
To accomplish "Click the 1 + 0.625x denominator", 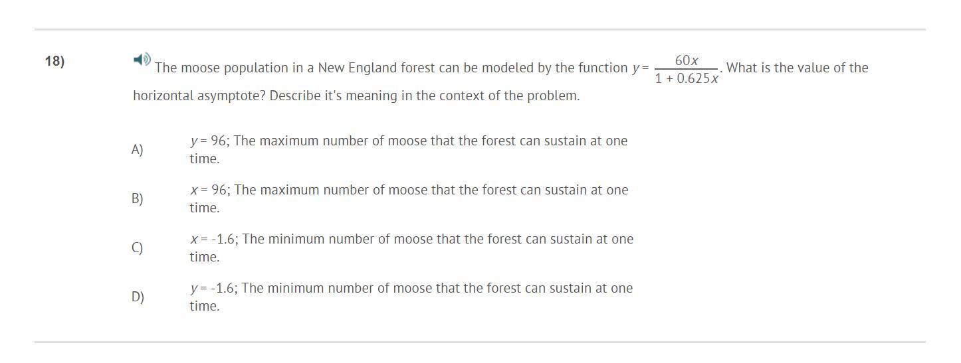I will click(x=687, y=79).
